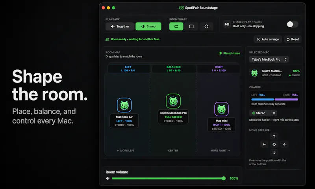Click the MORE LEFT label
This screenshot has height=189, width=315.
coord(126,151)
